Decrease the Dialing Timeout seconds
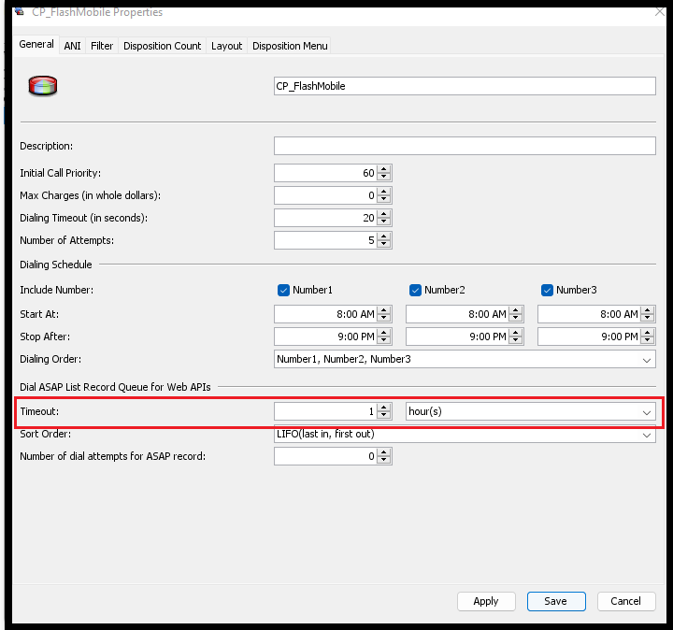673x630 pixels. [x=384, y=222]
